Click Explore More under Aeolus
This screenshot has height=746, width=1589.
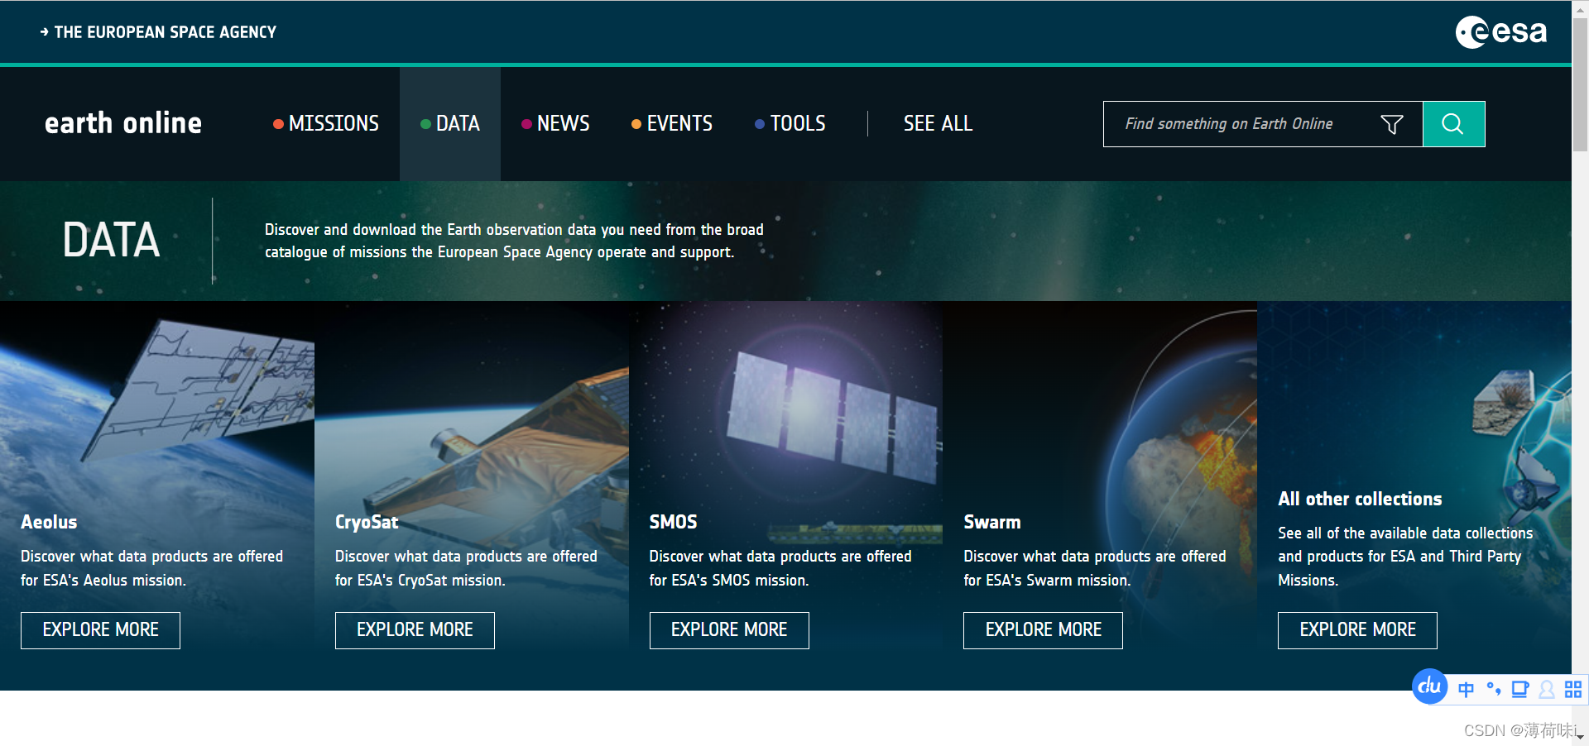(100, 630)
